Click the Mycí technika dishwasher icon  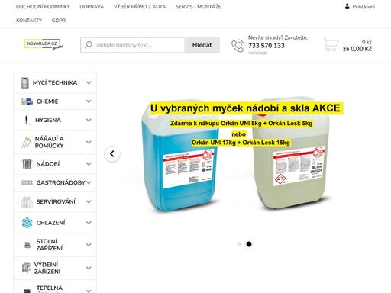tap(25, 82)
